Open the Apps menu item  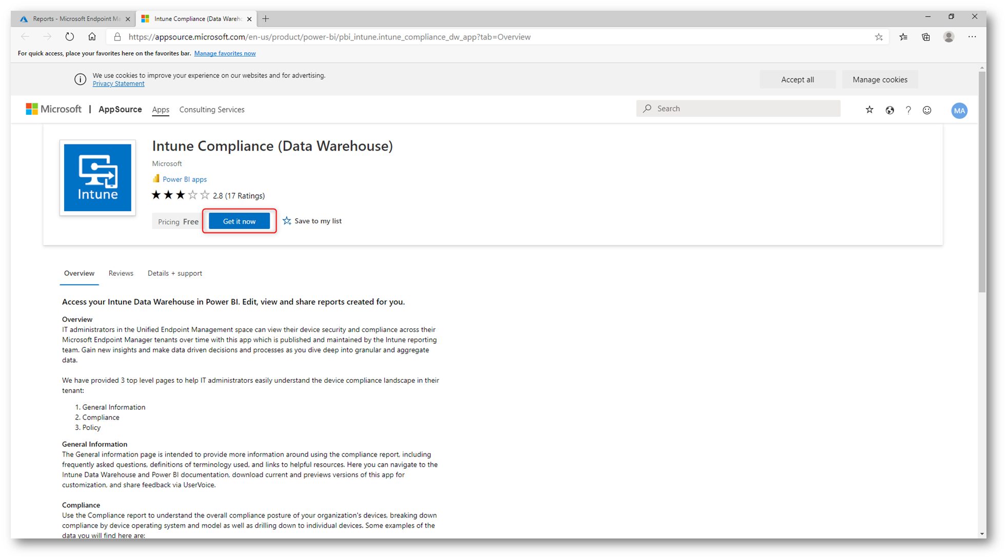[161, 110]
